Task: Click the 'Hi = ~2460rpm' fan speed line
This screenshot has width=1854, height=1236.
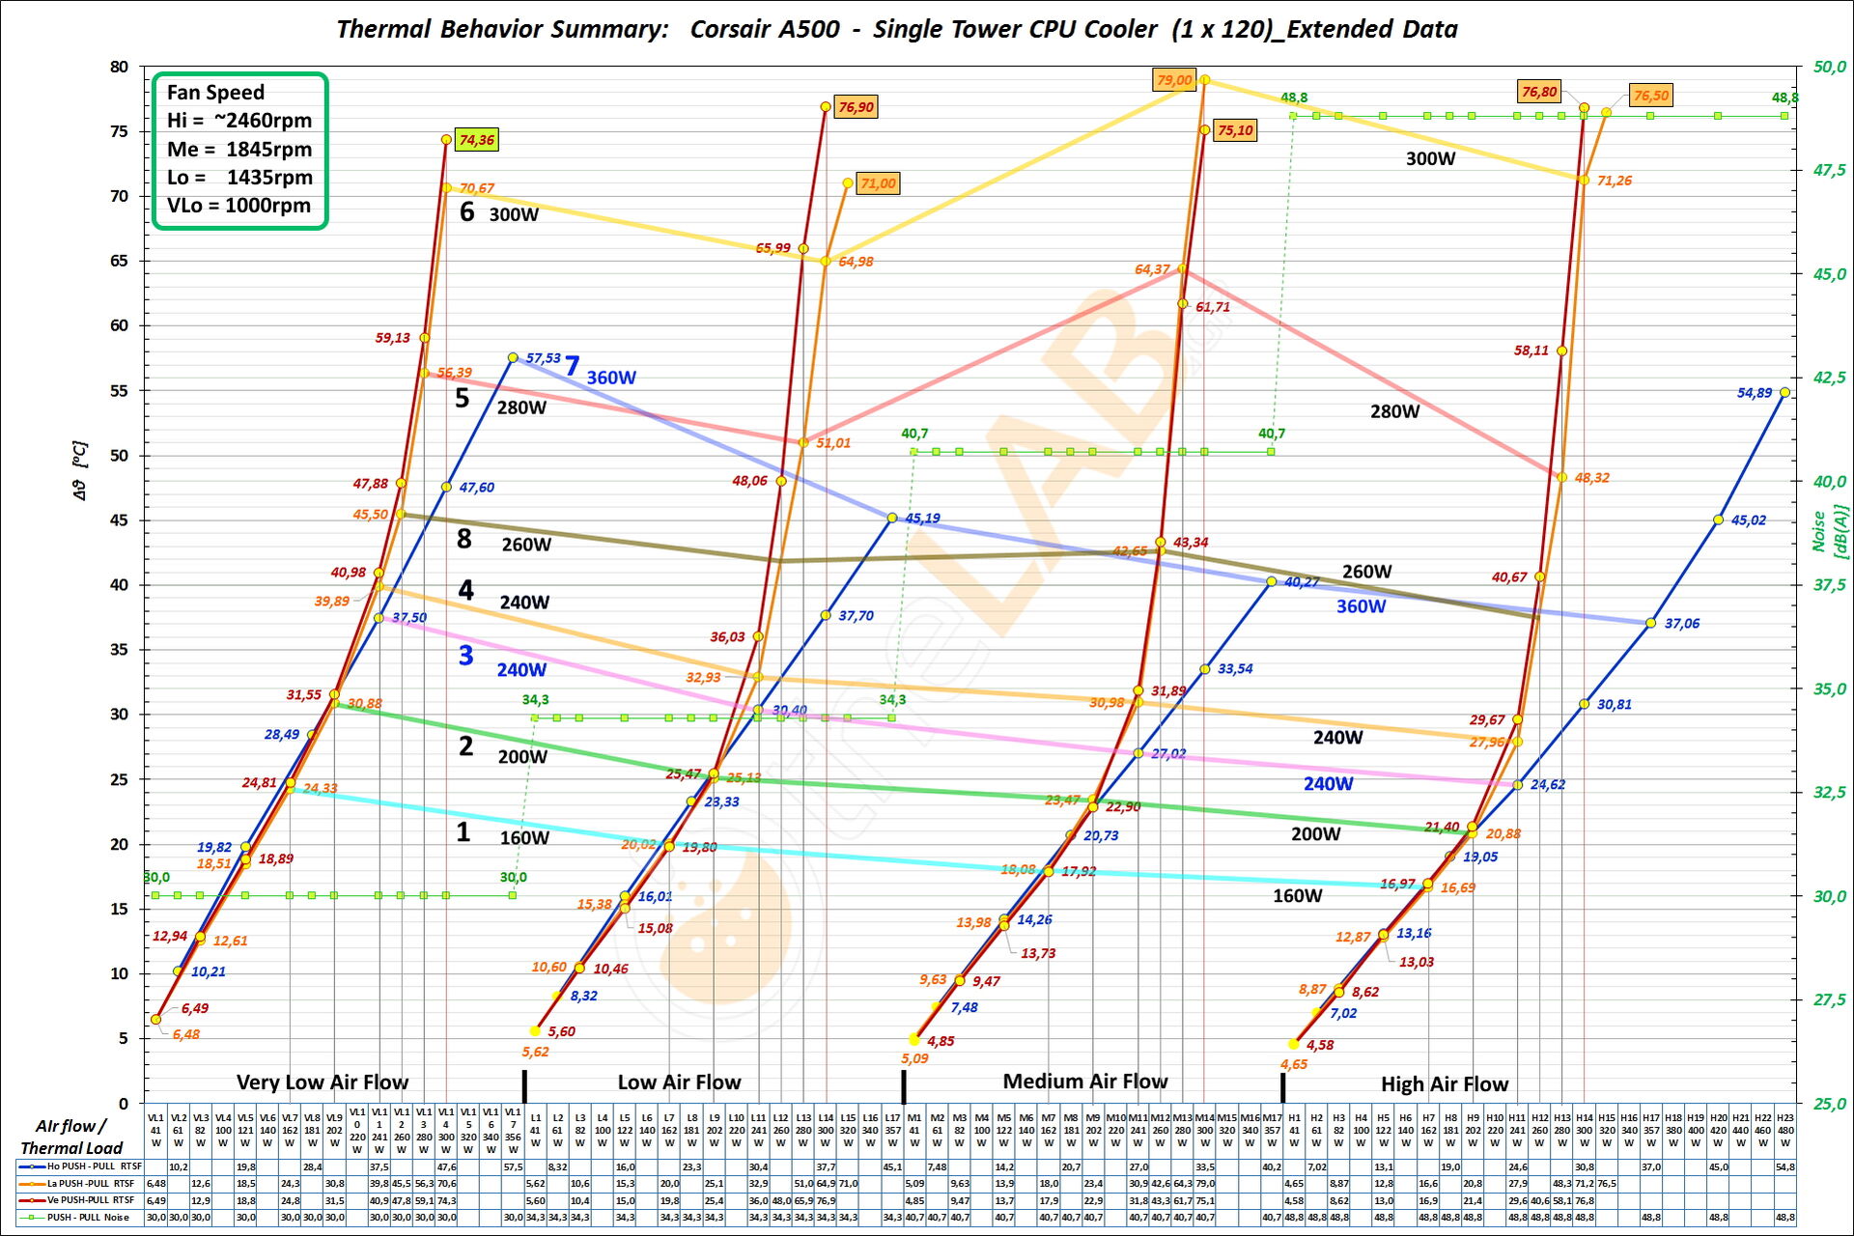Action: [x=239, y=121]
